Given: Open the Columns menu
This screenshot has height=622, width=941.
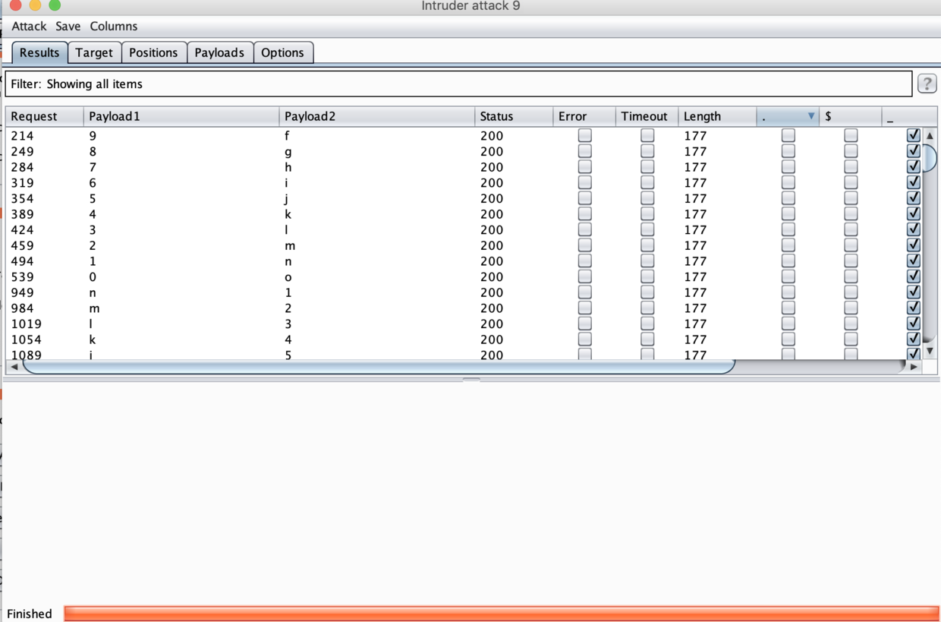Looking at the screenshot, I should coord(114,26).
